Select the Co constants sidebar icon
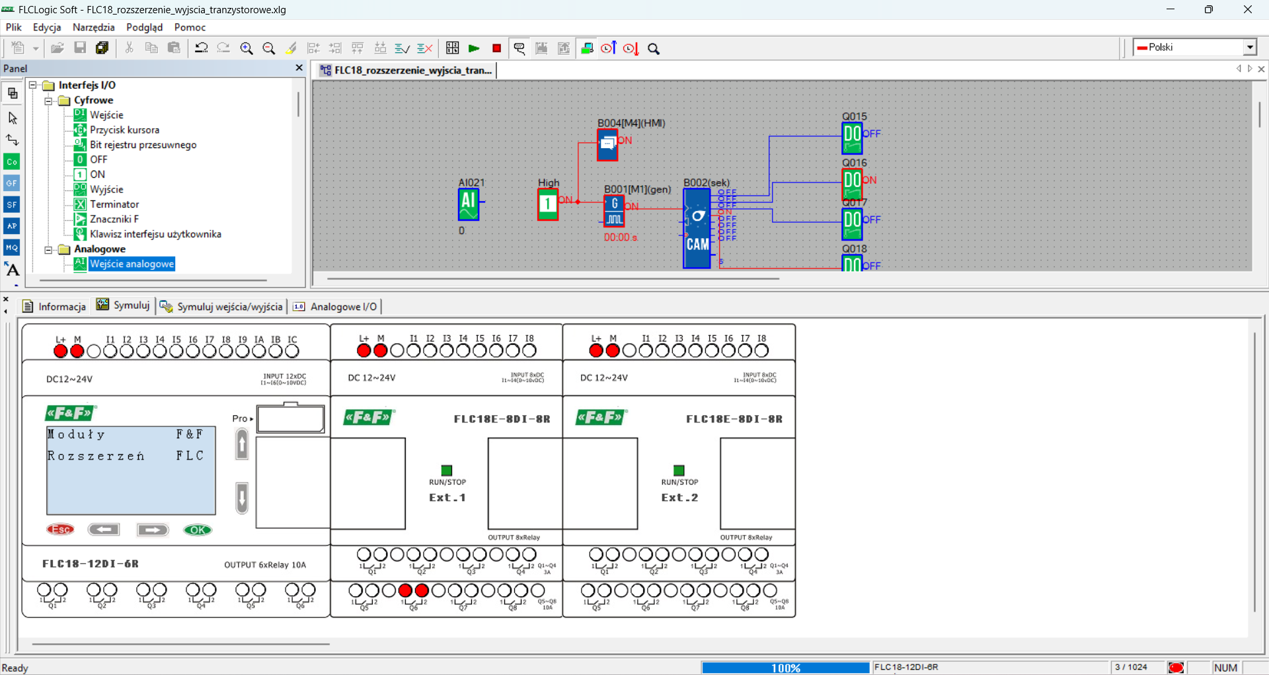The image size is (1269, 675). 12,161
